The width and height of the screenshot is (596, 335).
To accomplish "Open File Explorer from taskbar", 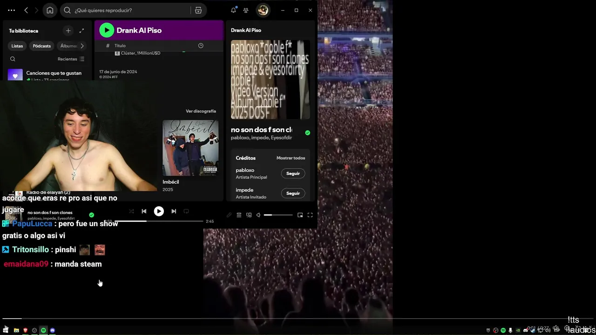I will tap(16, 330).
